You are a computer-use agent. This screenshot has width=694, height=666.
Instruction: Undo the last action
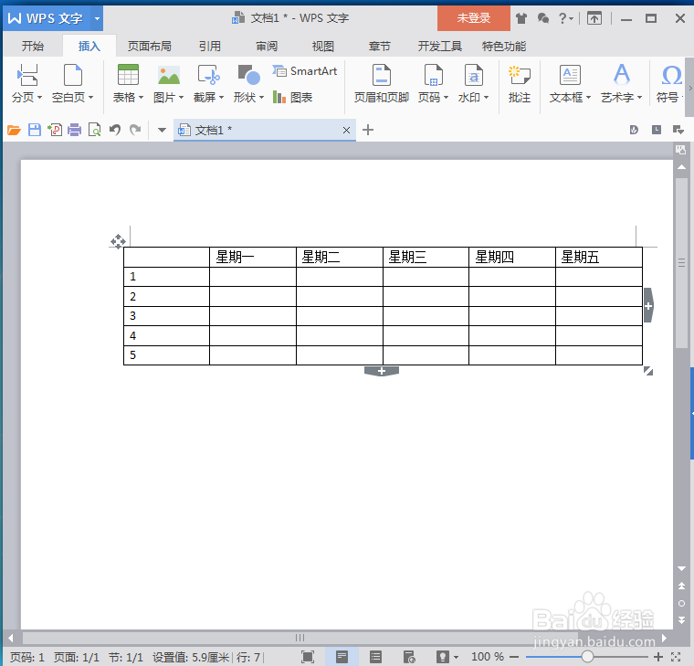pos(115,131)
